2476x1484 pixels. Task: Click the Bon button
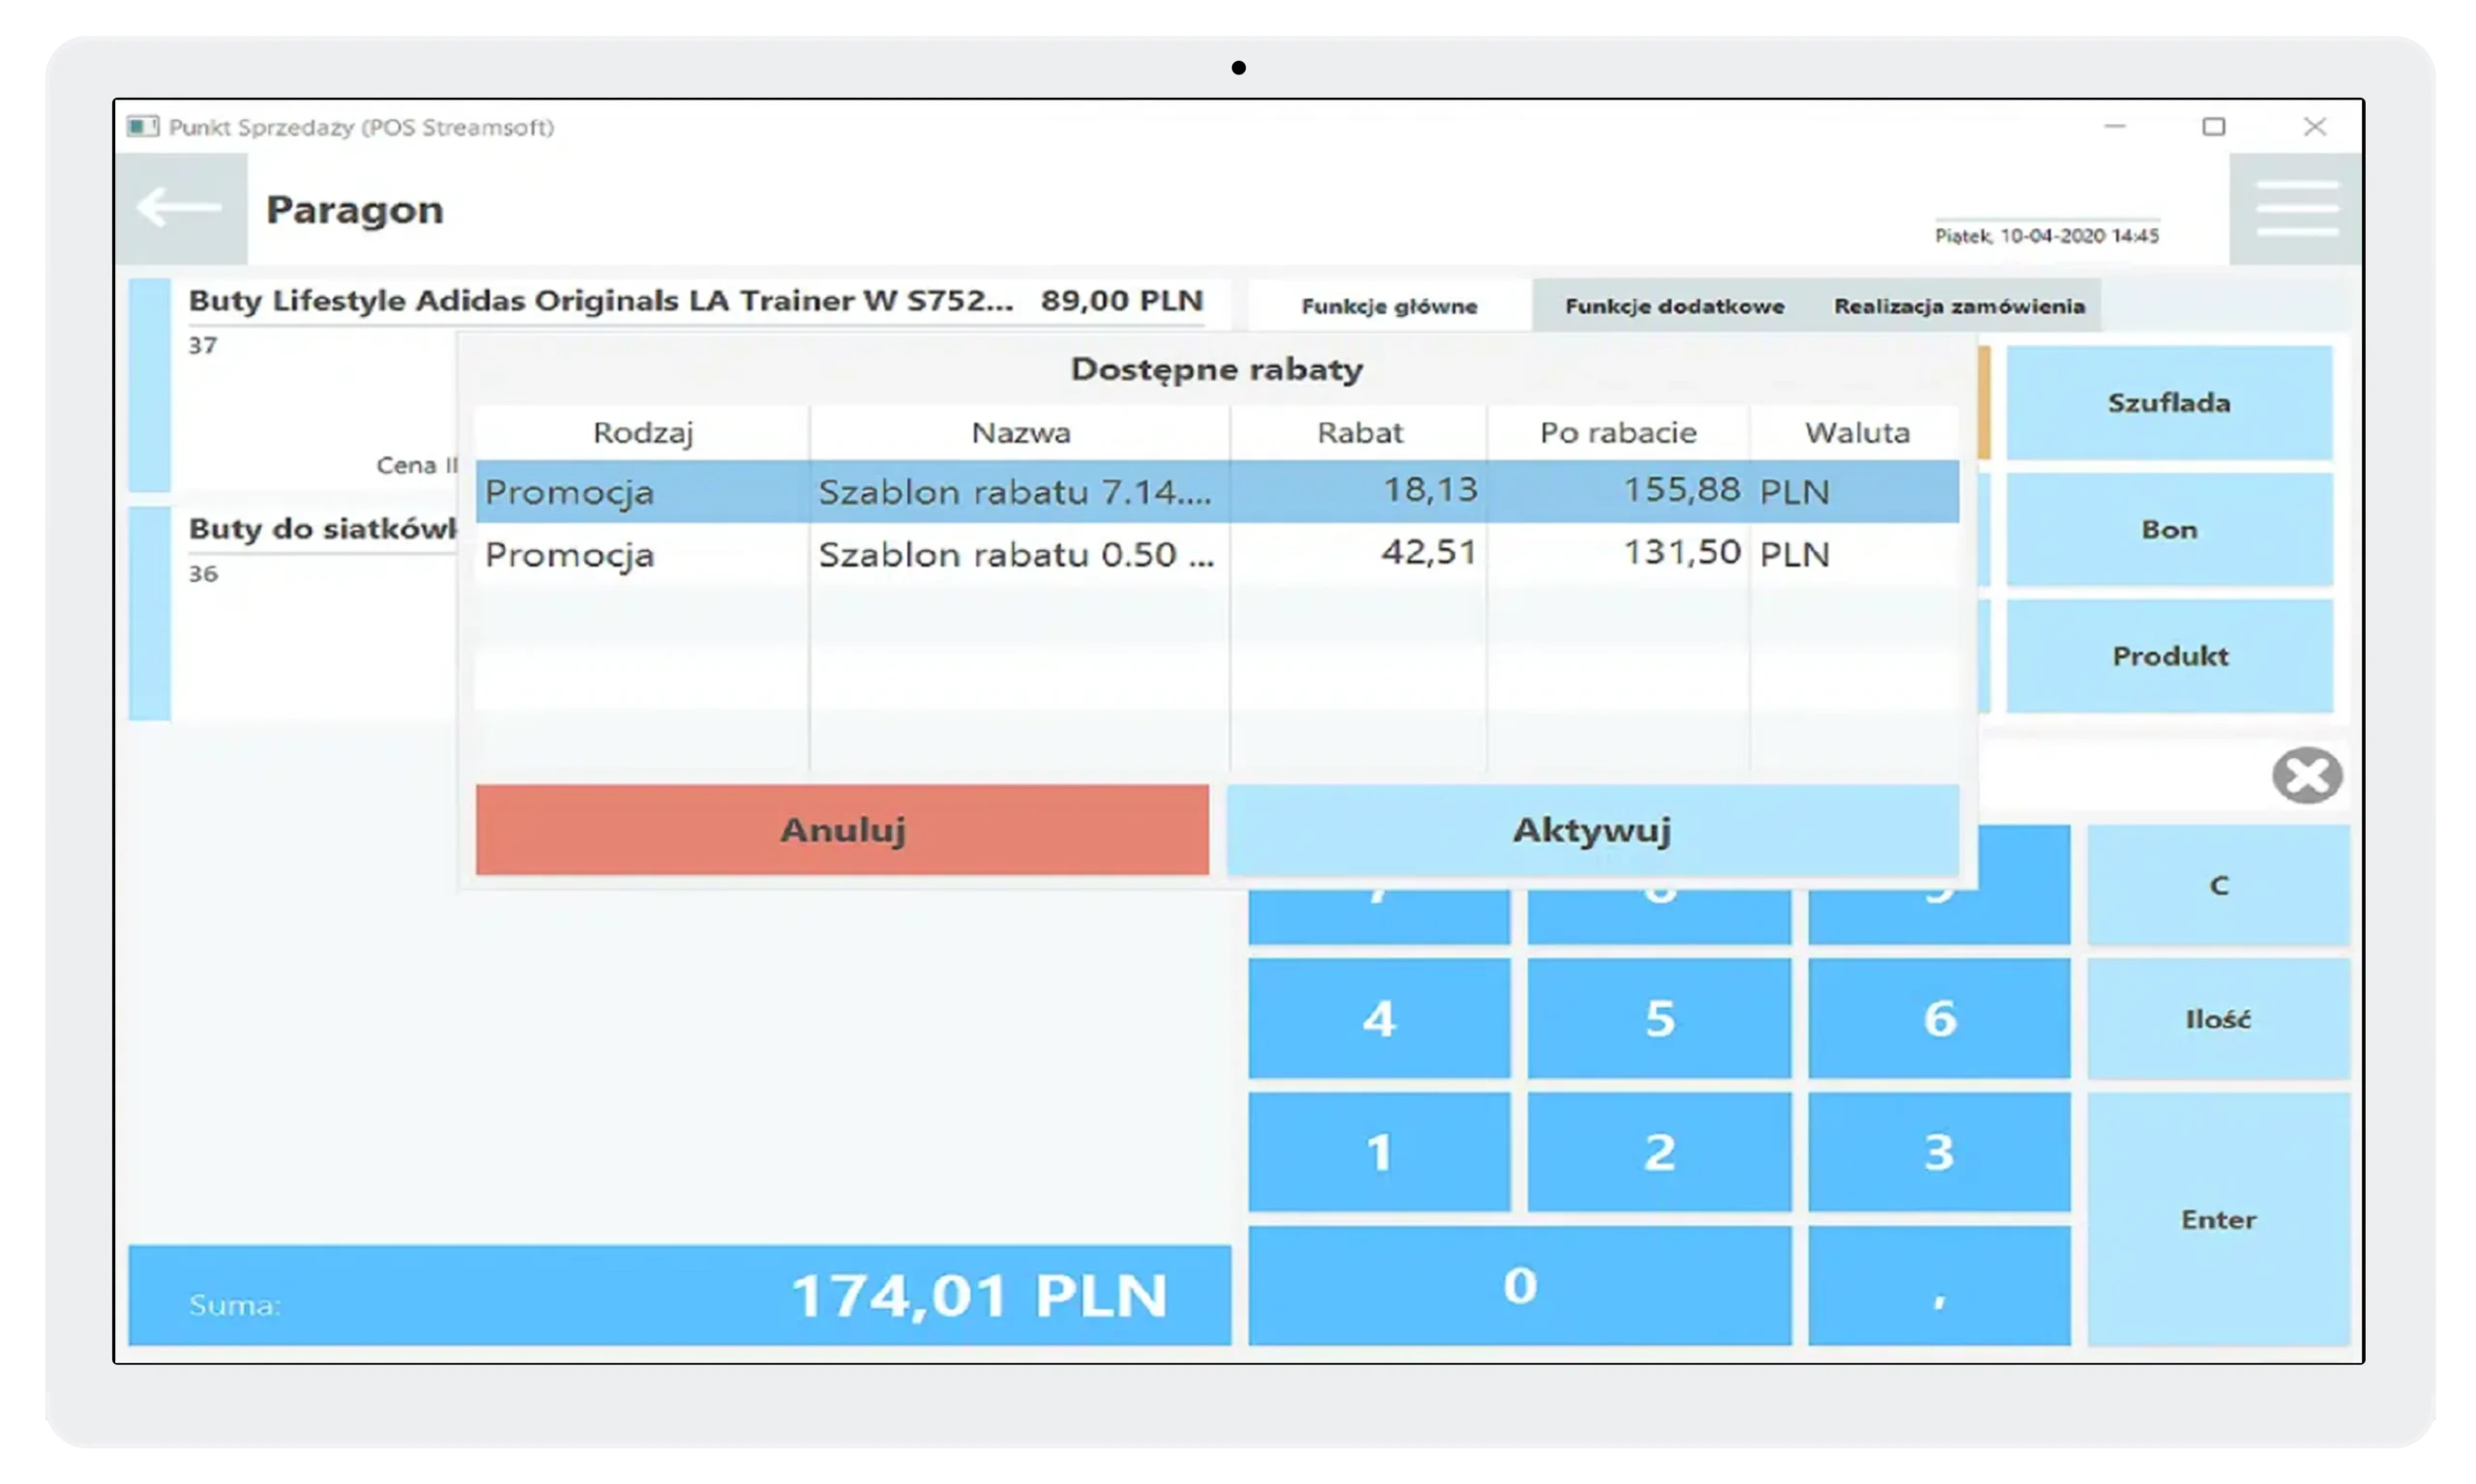coord(2168,530)
